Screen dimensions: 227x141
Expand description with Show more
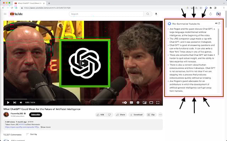[45, 127]
